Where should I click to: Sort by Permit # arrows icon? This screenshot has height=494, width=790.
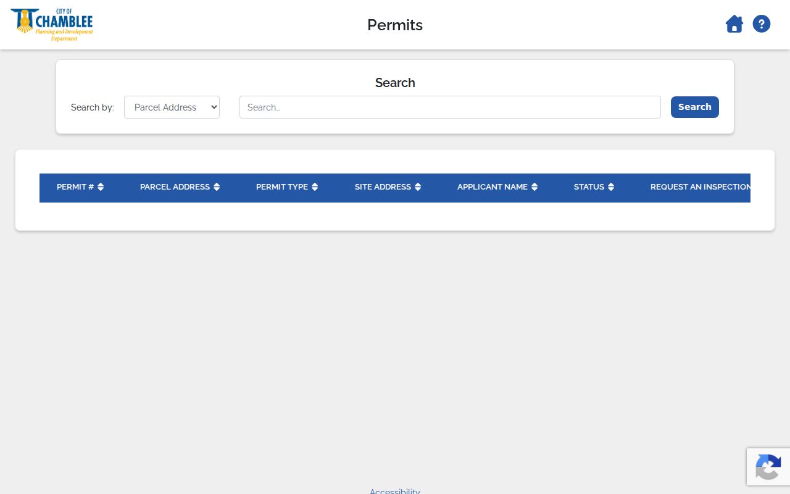pyautogui.click(x=101, y=187)
